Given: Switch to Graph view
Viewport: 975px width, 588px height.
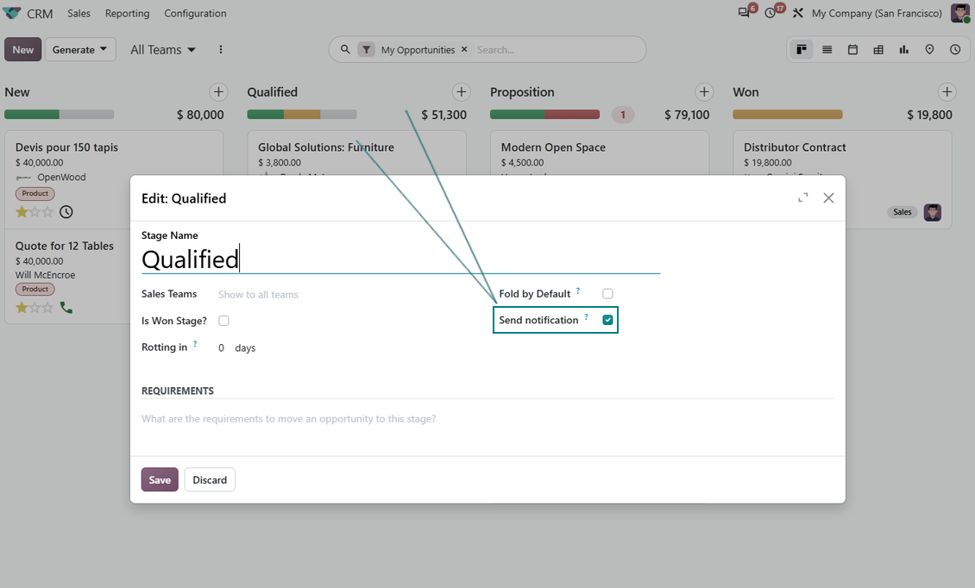Looking at the screenshot, I should (x=903, y=50).
